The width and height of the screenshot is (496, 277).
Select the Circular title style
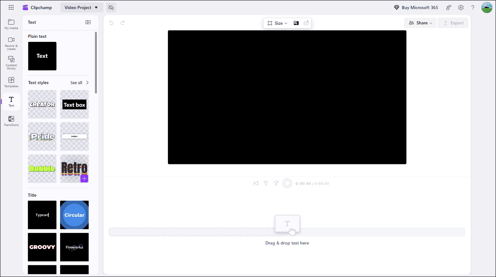pyautogui.click(x=74, y=215)
